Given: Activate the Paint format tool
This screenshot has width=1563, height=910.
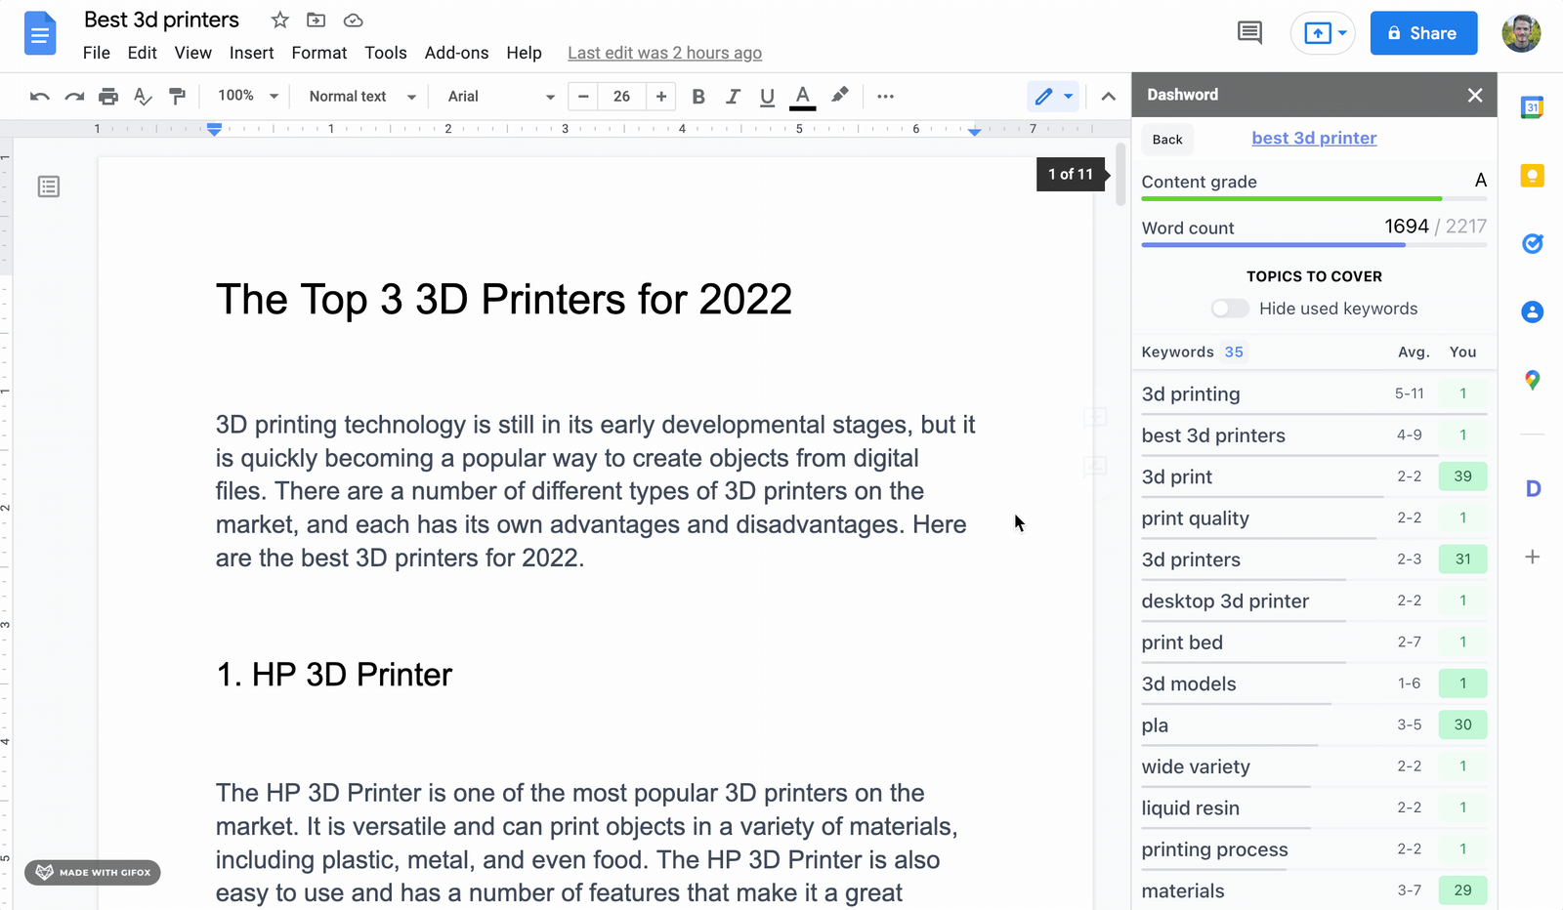Looking at the screenshot, I should (x=177, y=96).
